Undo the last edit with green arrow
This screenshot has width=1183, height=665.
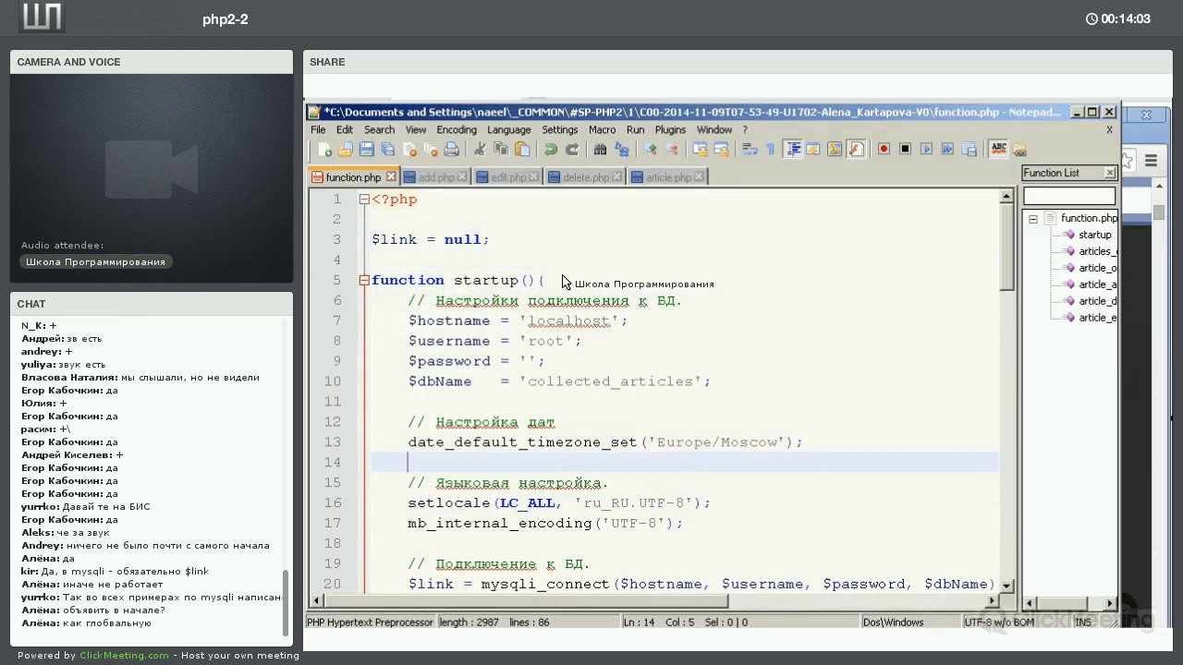[550, 150]
